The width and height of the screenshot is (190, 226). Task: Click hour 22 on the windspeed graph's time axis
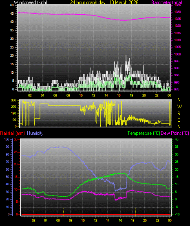click(157, 95)
